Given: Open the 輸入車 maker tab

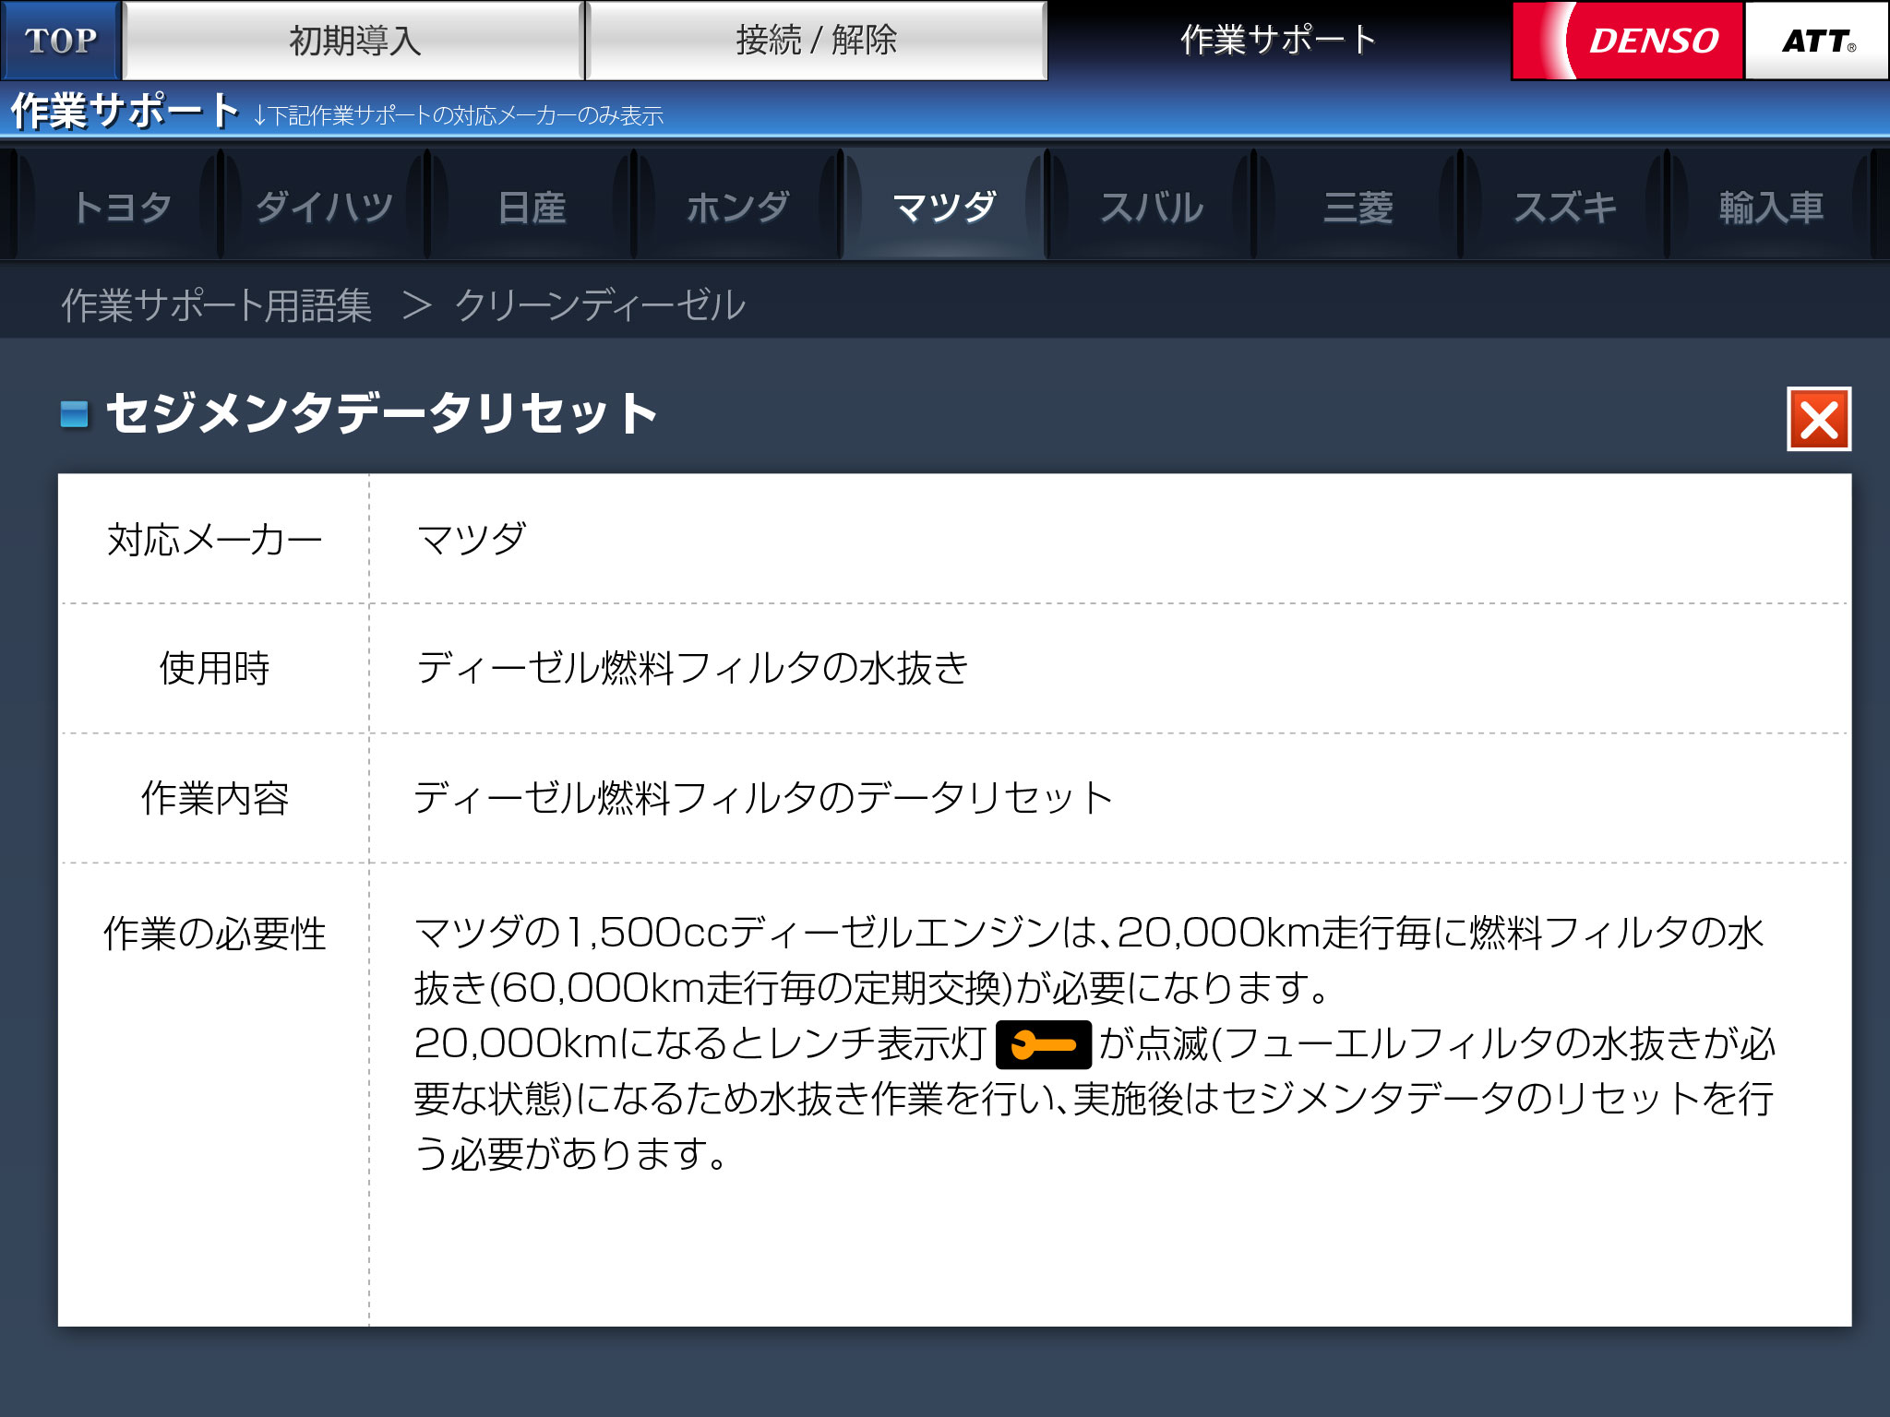Looking at the screenshot, I should [1771, 207].
